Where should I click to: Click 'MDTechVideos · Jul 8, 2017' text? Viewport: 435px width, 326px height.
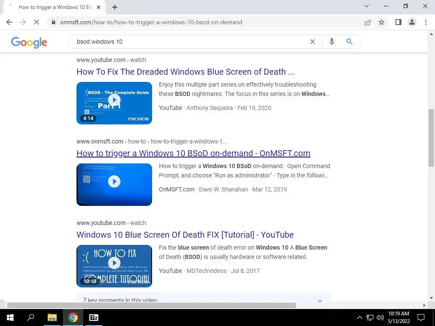tap(223, 271)
